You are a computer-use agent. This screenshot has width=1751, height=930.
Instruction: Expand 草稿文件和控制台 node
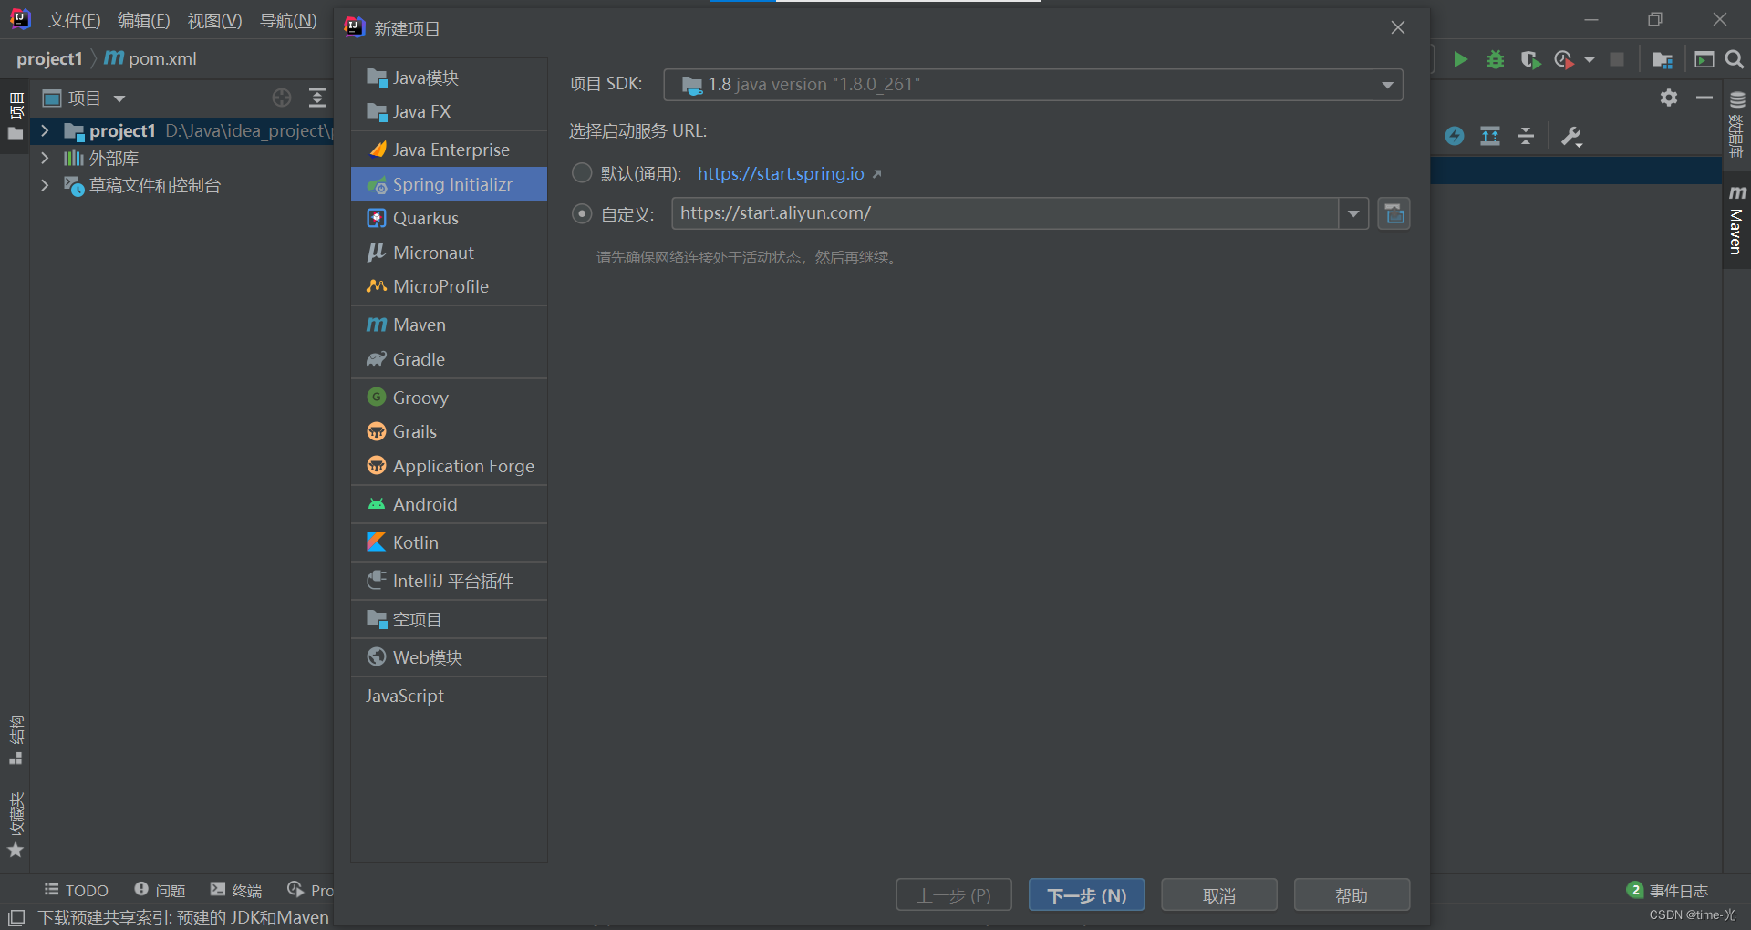(45, 186)
